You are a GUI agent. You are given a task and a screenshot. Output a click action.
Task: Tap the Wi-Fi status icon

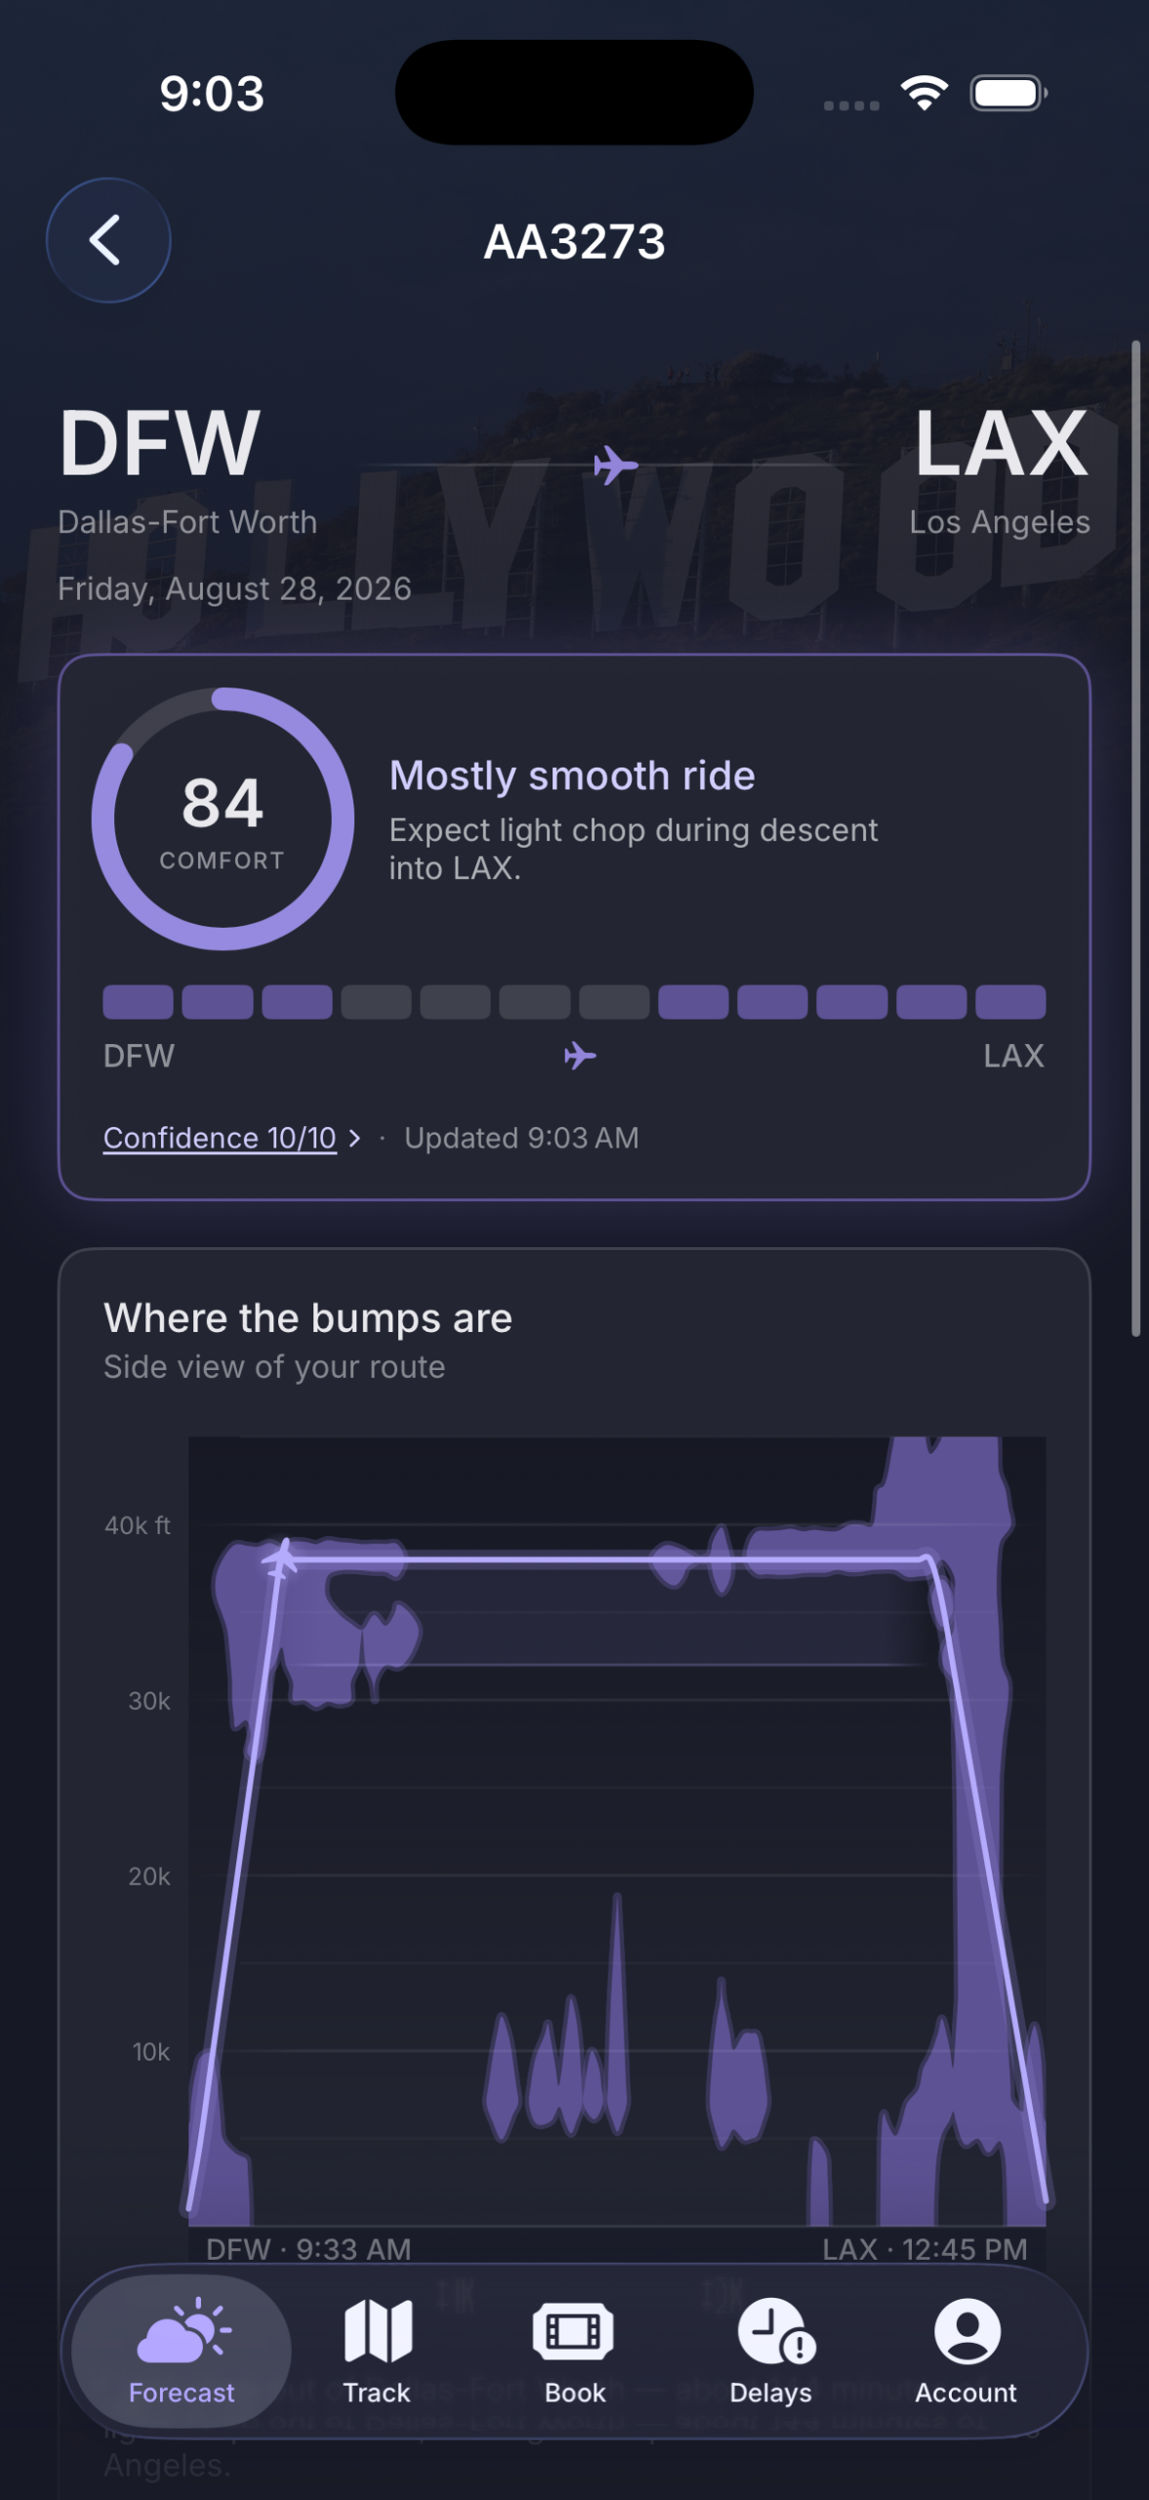pyautogui.click(x=924, y=93)
